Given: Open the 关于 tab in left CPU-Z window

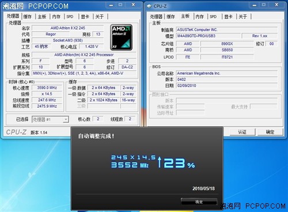Looking at the screenshot, I should pos(100,17).
